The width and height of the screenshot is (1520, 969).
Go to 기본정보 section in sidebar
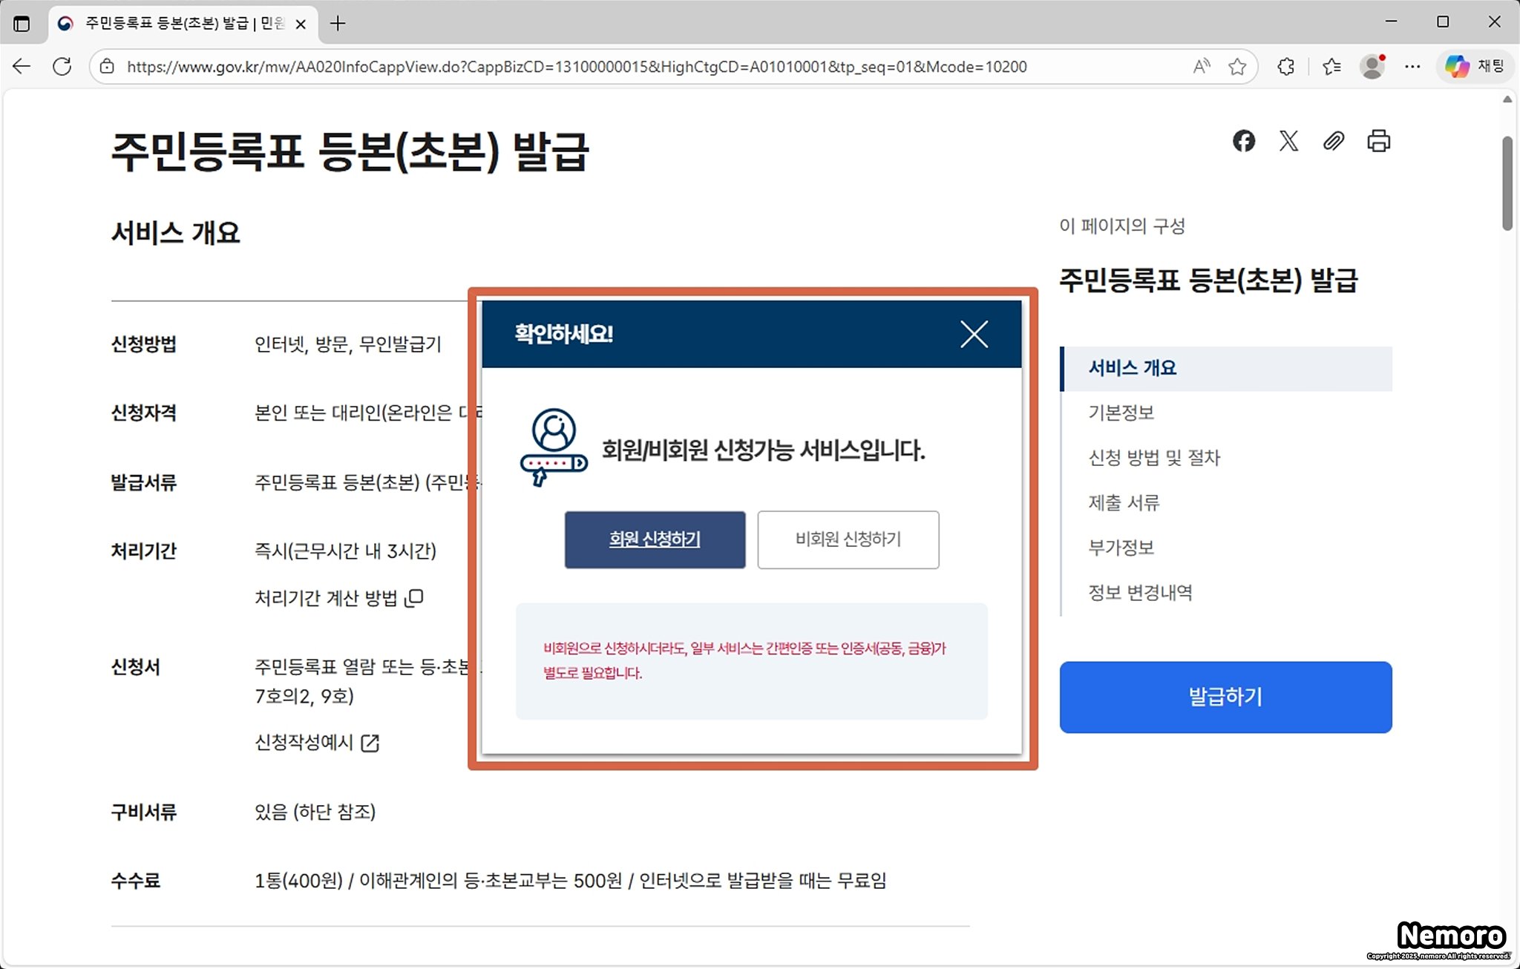click(x=1121, y=413)
